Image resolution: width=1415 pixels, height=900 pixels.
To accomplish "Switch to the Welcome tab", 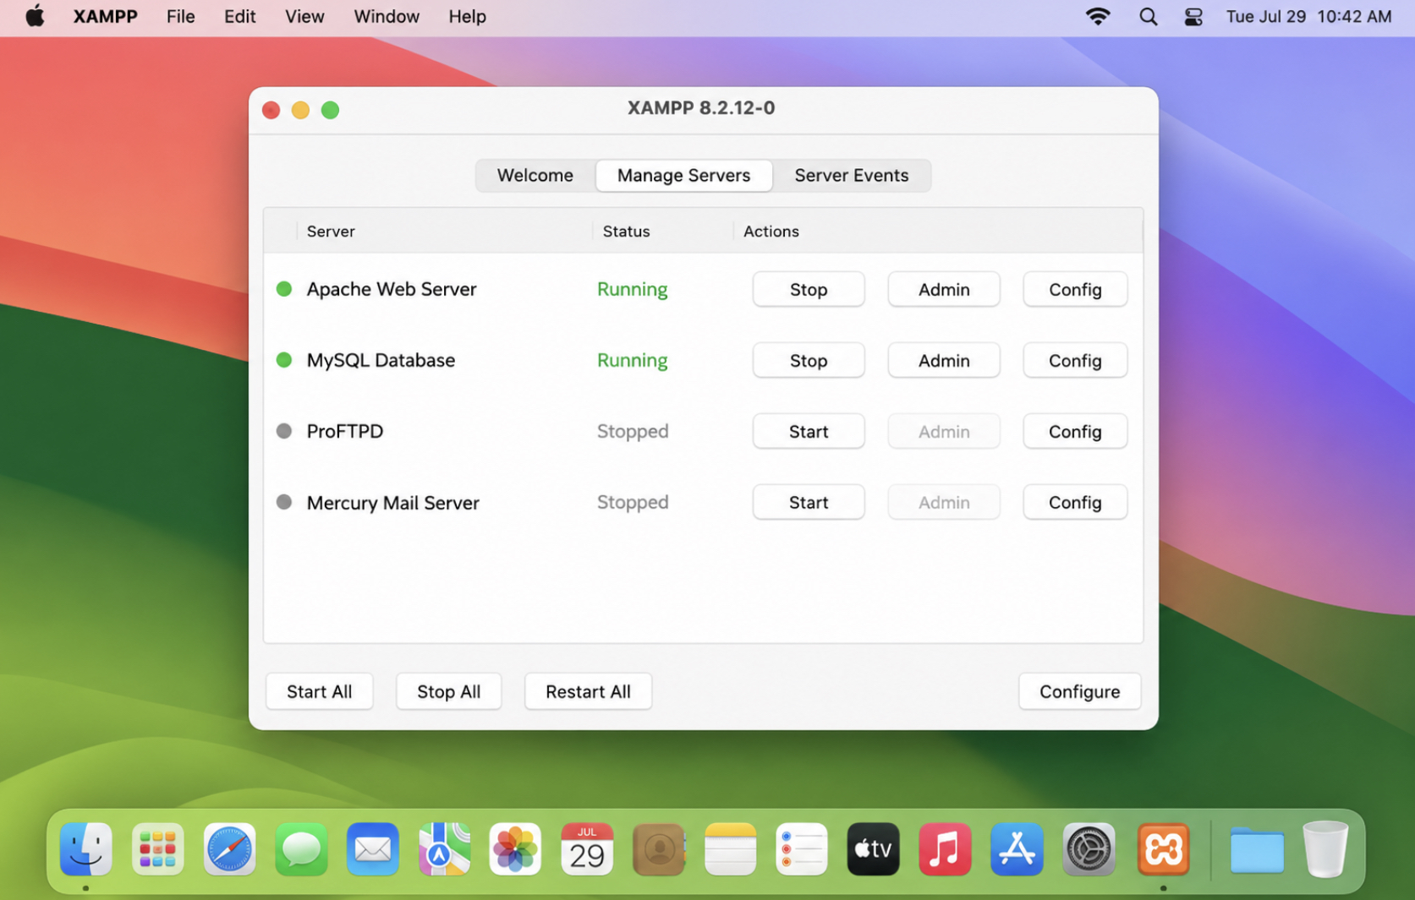I will (x=535, y=175).
